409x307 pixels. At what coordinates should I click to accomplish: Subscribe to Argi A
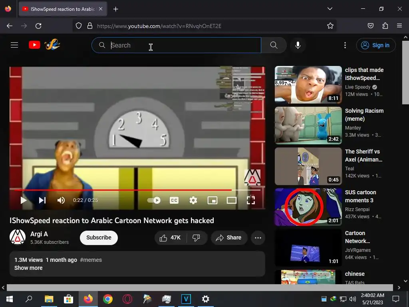point(99,237)
